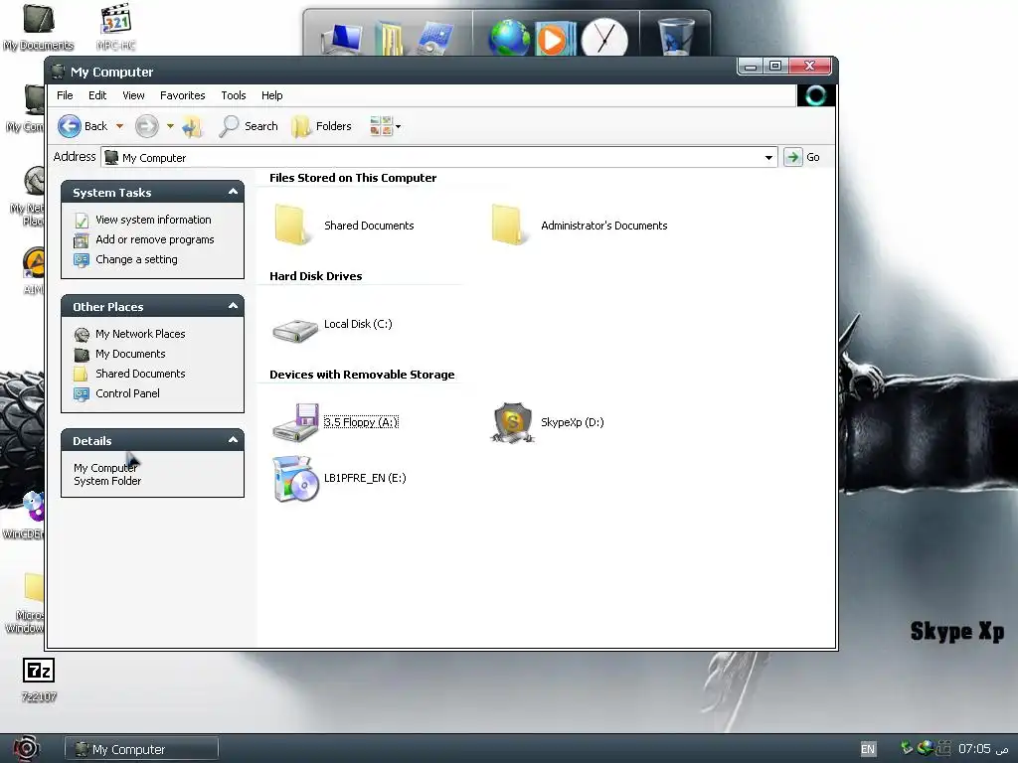This screenshot has width=1018, height=763.
Task: Open My Network Places link
Action: pos(140,334)
